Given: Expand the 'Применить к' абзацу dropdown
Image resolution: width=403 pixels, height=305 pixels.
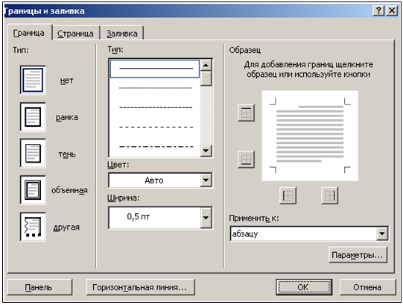Looking at the screenshot, I should [x=382, y=233].
